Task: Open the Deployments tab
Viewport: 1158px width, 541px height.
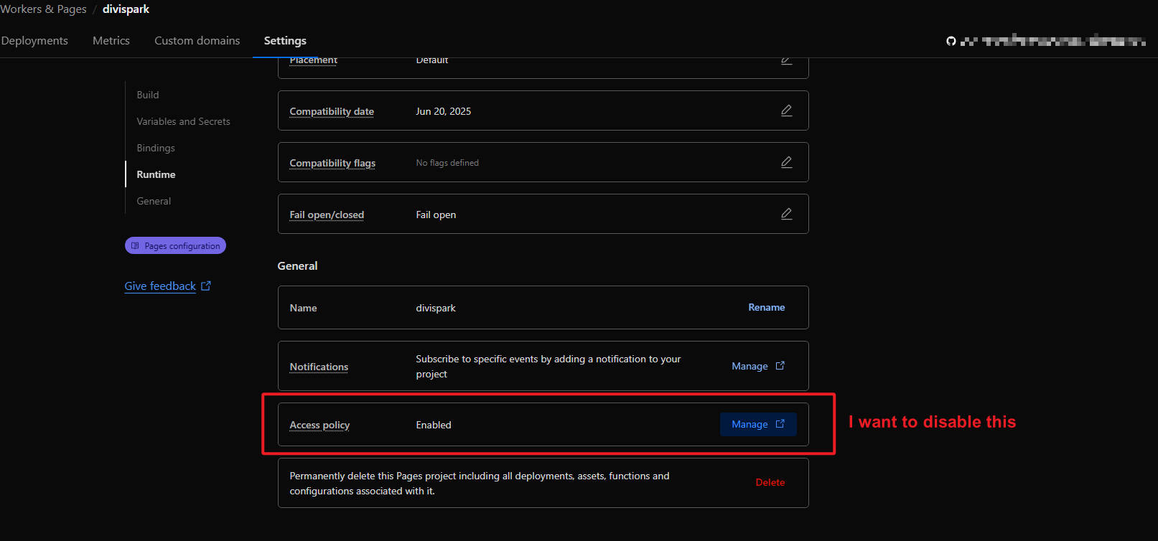Action: (34, 41)
